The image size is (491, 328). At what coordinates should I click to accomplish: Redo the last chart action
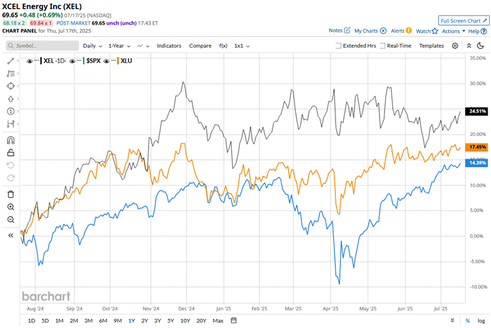pyautogui.click(x=11, y=178)
